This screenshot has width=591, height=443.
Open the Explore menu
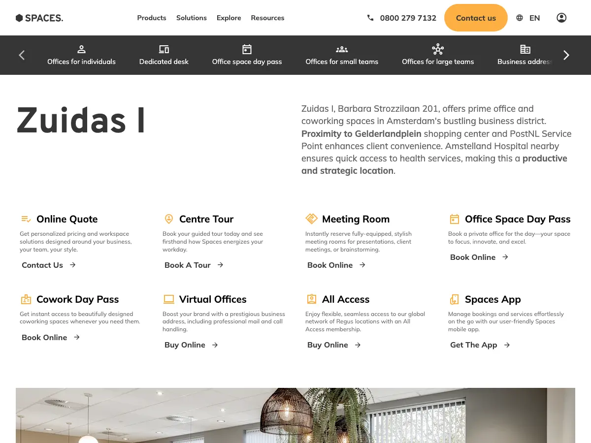click(x=229, y=18)
